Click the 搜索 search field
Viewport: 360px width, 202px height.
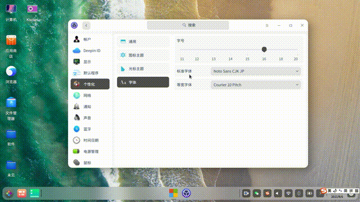(x=188, y=25)
